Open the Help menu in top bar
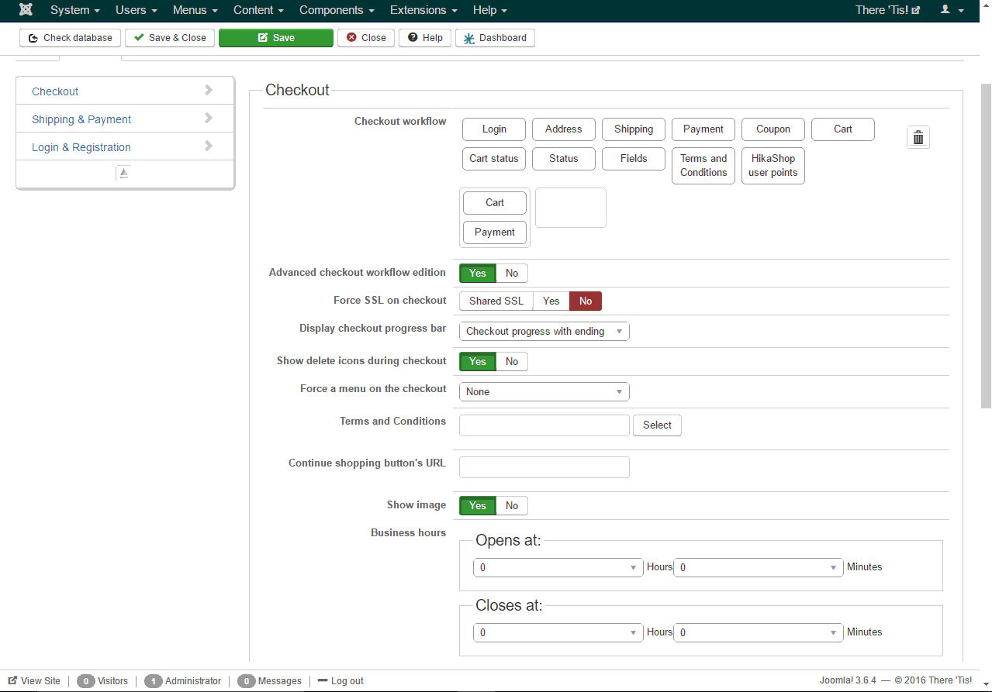This screenshot has height=692, width=992. click(490, 10)
